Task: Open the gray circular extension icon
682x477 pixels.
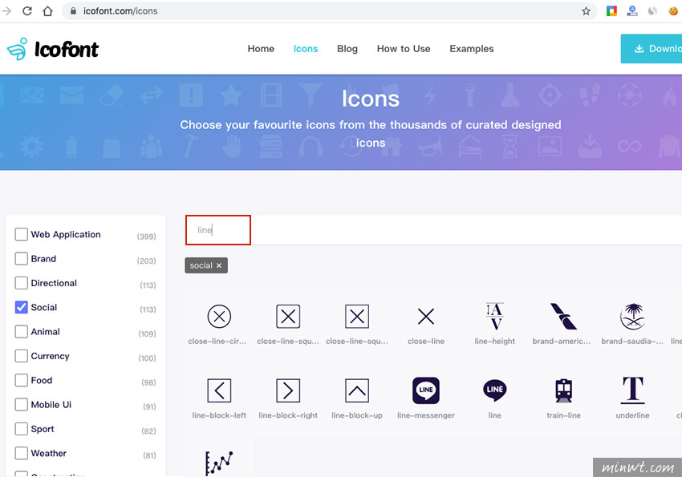Action: [x=652, y=11]
